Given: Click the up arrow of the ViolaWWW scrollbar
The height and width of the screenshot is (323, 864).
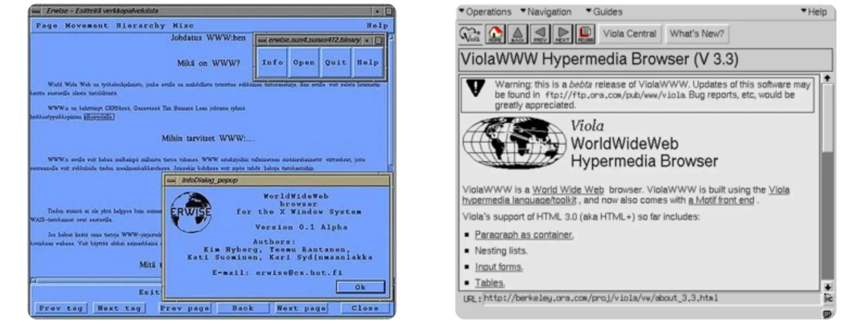Looking at the screenshot, I should 828,79.
